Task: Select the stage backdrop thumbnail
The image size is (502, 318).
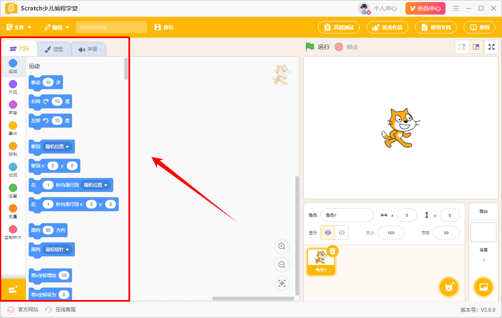Action: pos(483,232)
